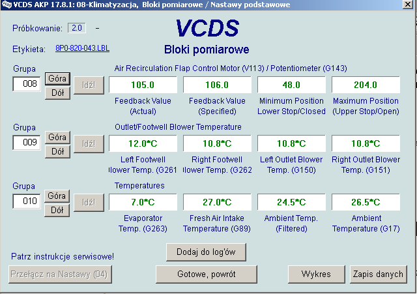This screenshot has height=294, width=417.
Task: Select Ambient Temp Filtered value 24.5*C
Action: click(x=291, y=202)
